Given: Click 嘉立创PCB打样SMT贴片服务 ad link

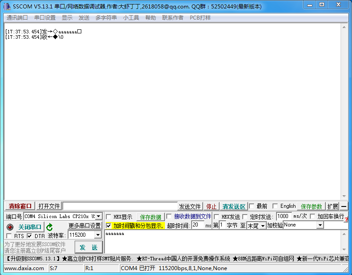Looking at the screenshot, I should 97,259.
